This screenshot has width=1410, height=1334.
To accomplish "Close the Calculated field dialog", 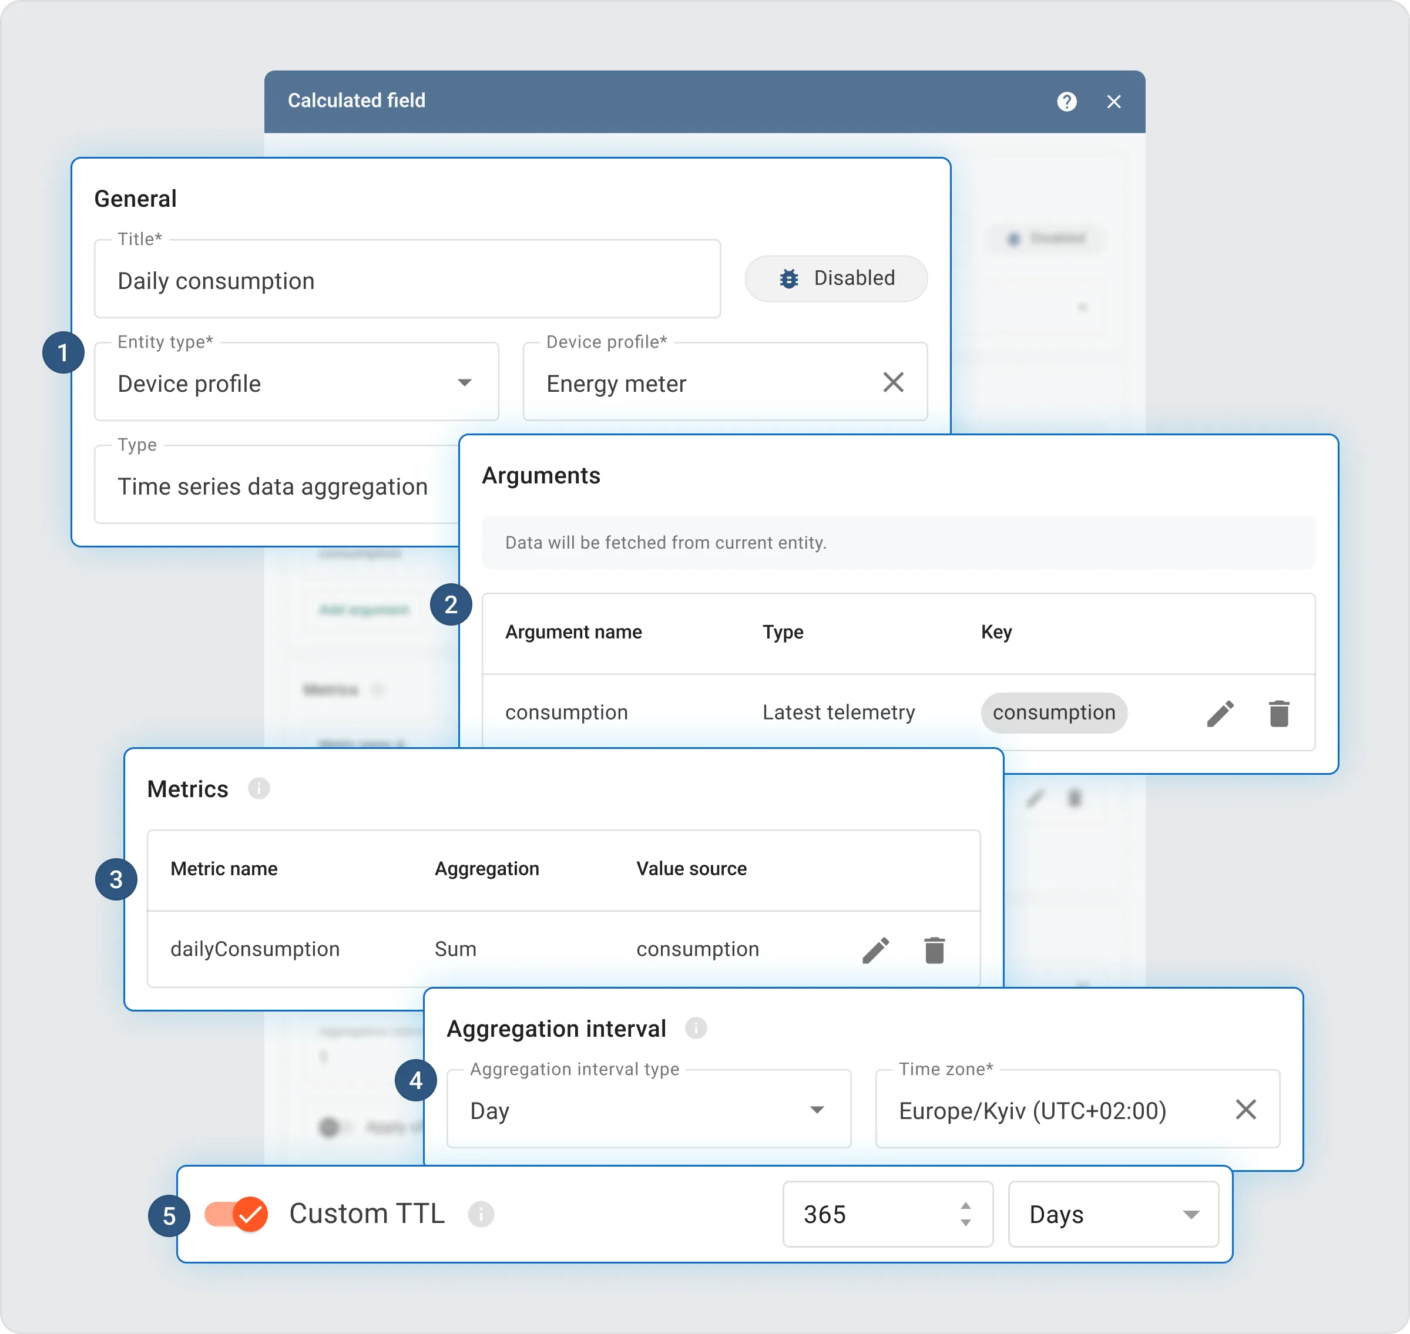I will 1113,102.
